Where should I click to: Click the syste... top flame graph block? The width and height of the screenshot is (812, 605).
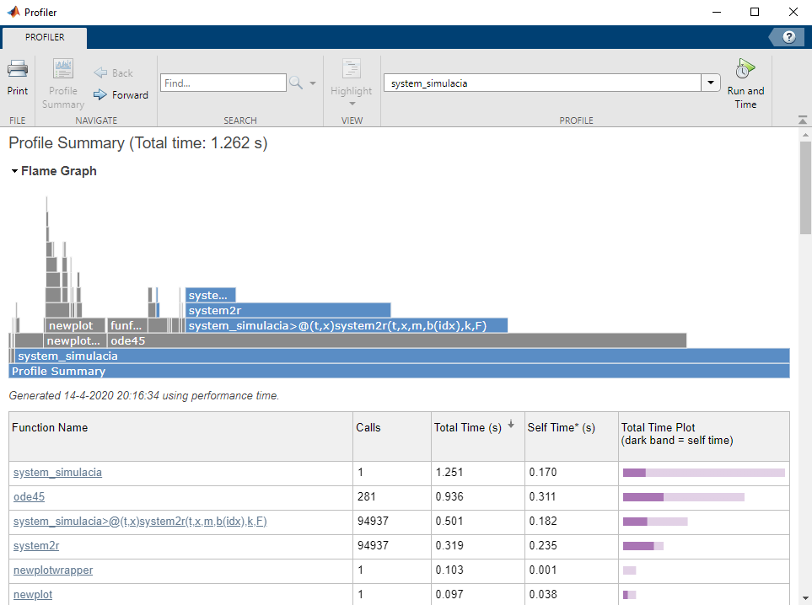pyautogui.click(x=211, y=296)
